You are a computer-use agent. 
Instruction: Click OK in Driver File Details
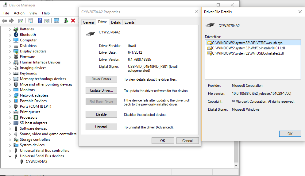(290, 134)
